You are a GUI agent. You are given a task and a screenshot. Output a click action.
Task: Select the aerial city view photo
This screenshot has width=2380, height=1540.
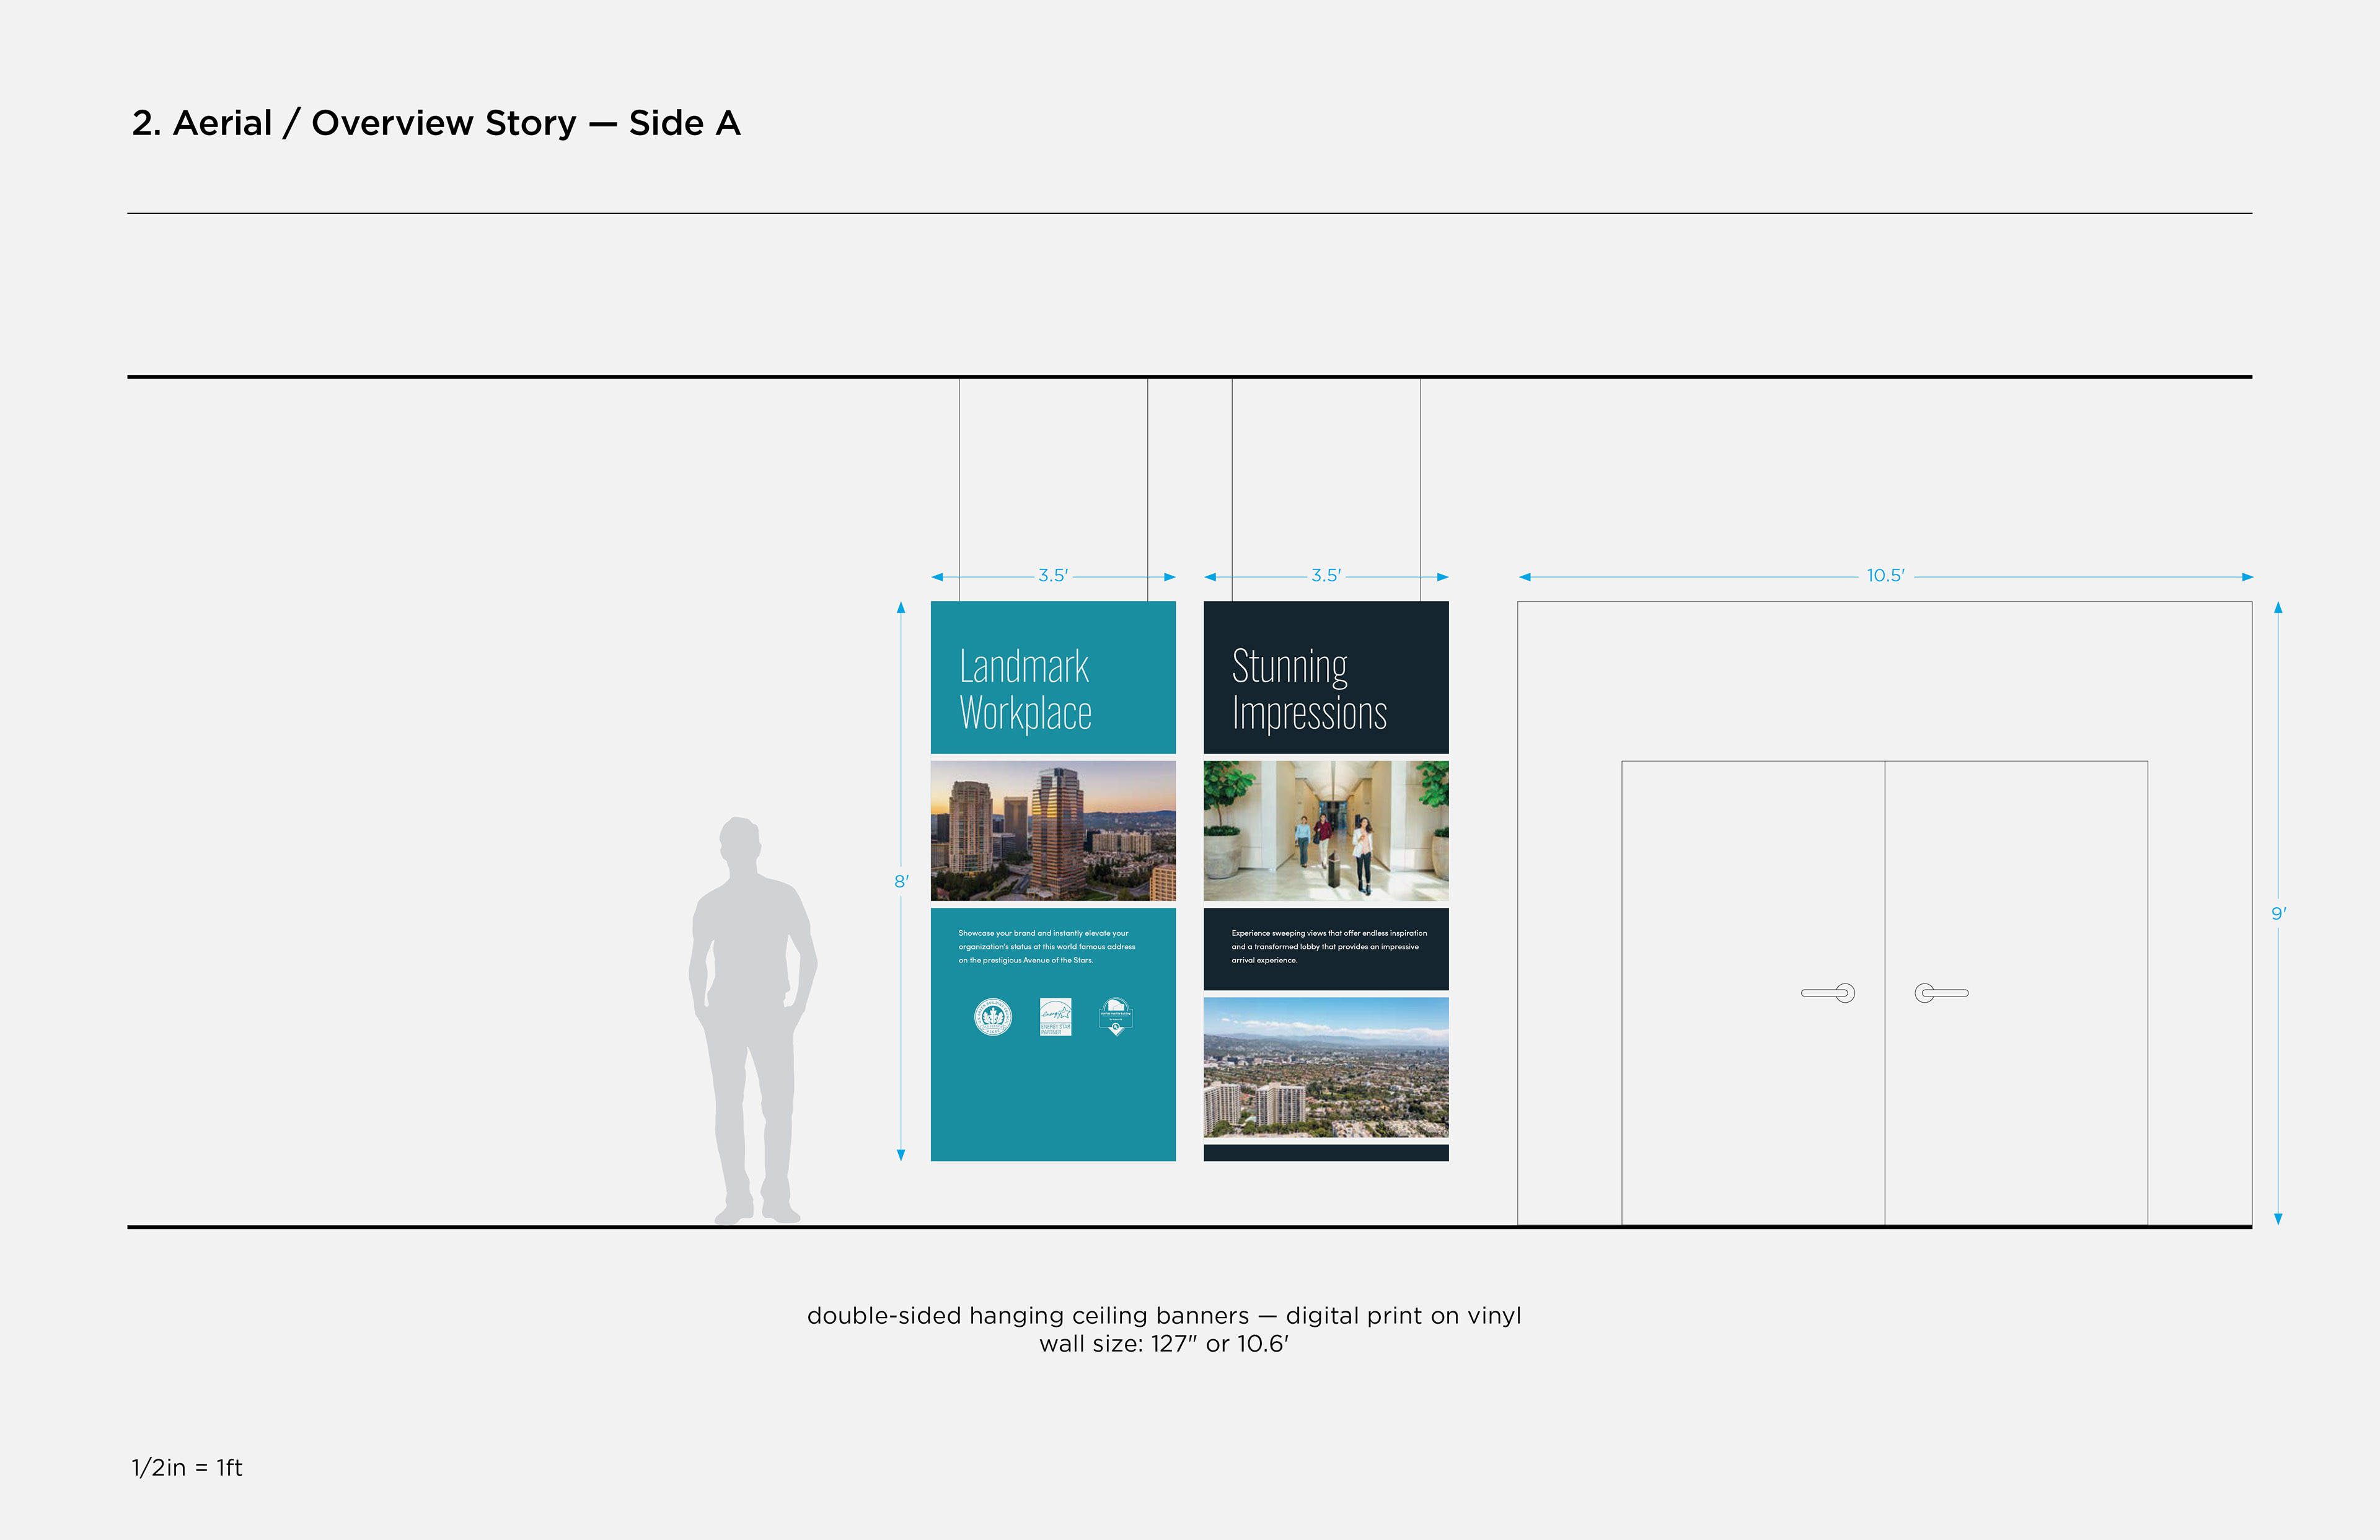1326,1067
